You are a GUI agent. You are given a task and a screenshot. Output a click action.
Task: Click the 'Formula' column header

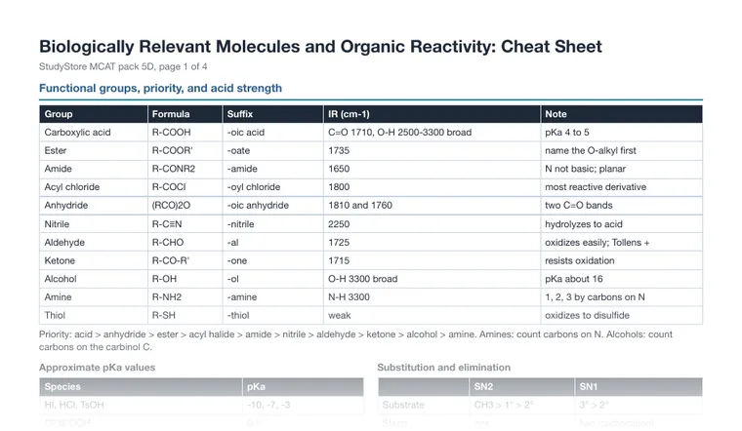tap(185, 114)
